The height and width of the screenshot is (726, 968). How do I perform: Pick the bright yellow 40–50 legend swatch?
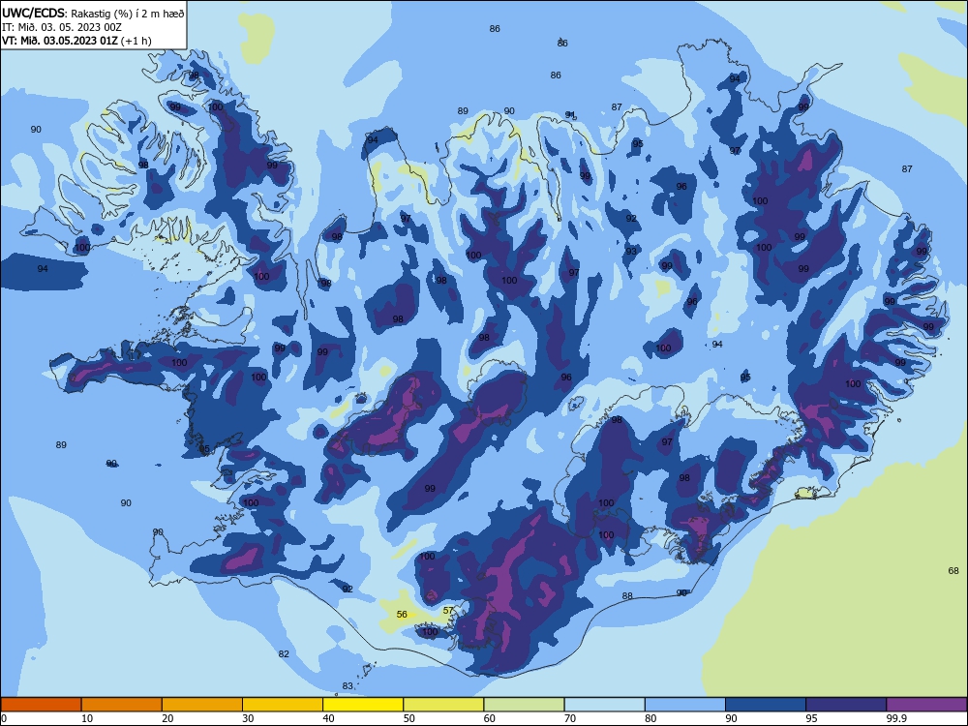click(x=363, y=705)
